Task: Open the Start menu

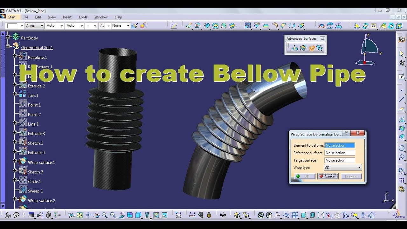Action: point(12,17)
